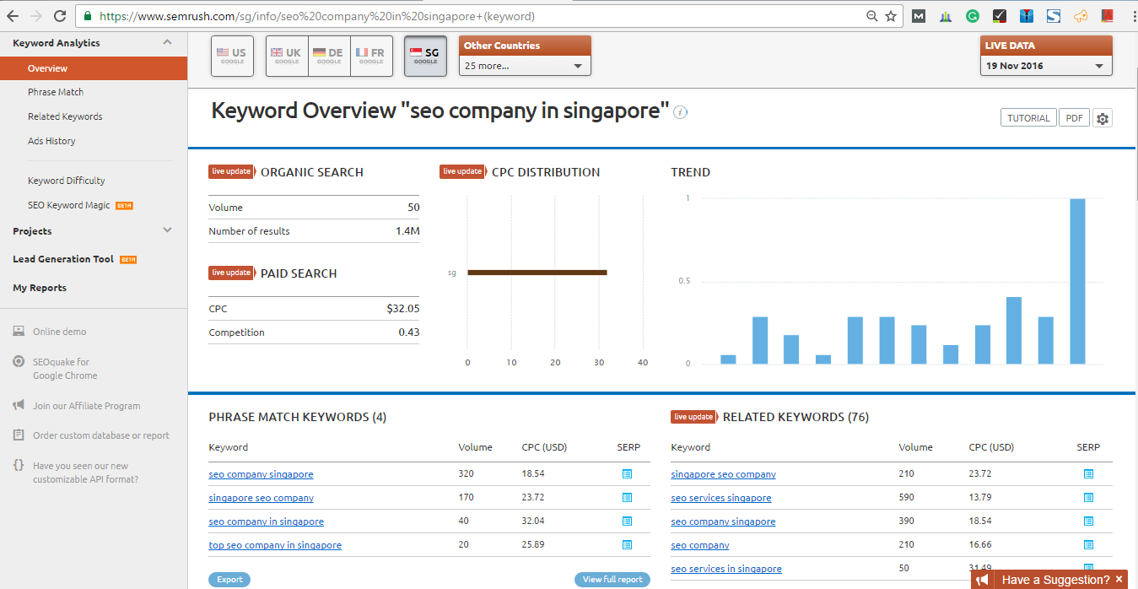Viewport: 1138px width, 589px height.
Task: Switch database to US Google
Action: click(232, 56)
